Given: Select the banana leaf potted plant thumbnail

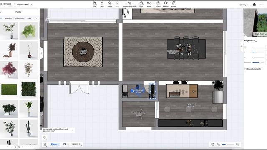Looking at the screenshot, I should tap(29, 109).
